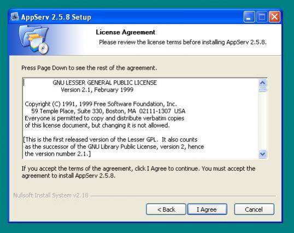Click inside the license agreement text box
The image size is (294, 233).
(140, 118)
